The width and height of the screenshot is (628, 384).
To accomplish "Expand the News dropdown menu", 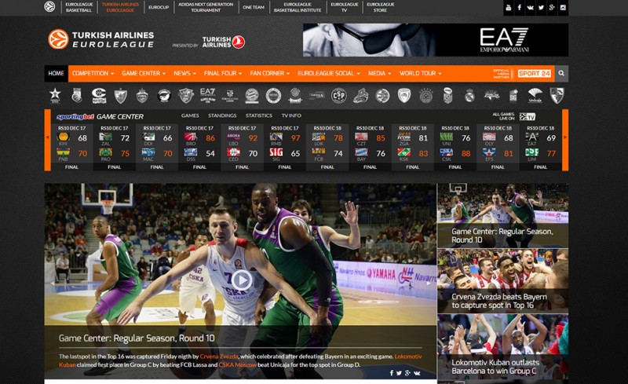I will click(x=184, y=73).
